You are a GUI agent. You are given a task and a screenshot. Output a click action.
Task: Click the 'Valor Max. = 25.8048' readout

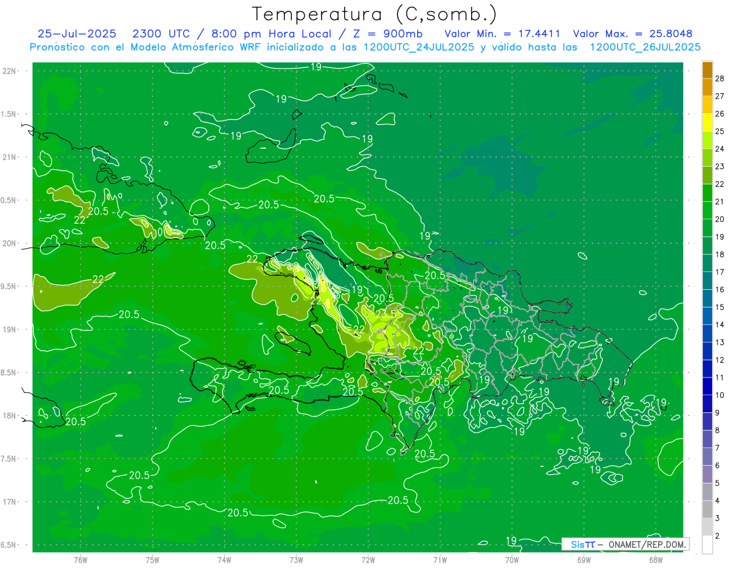pos(632,34)
